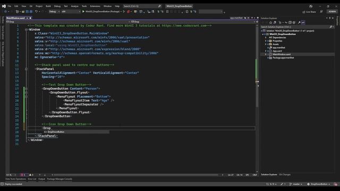
Task: Click the Search (Ctrl+Q) box
Action: (x=142, y=6)
